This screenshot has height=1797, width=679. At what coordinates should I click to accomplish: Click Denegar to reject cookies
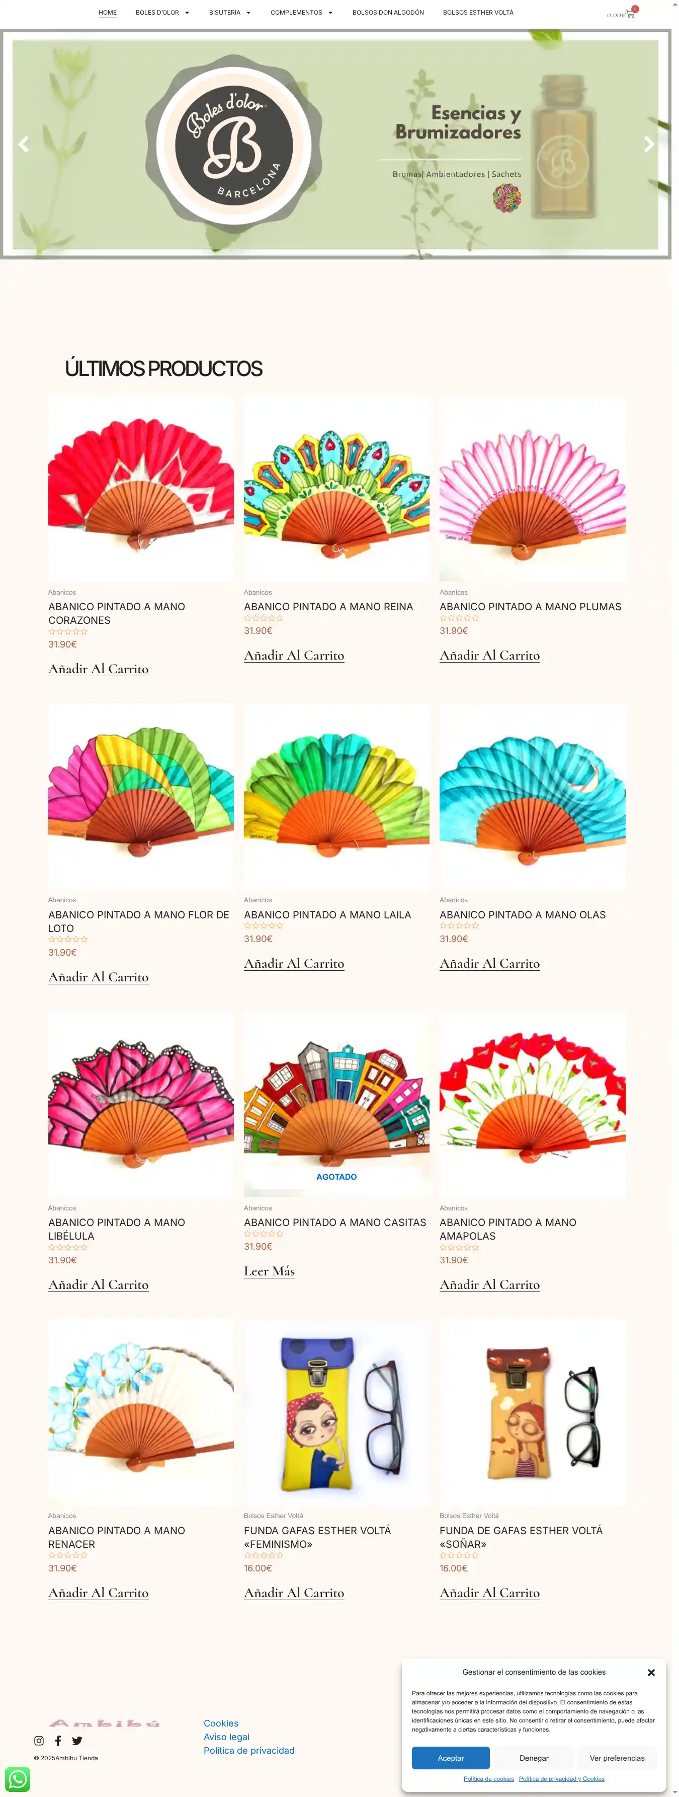pyautogui.click(x=534, y=1758)
